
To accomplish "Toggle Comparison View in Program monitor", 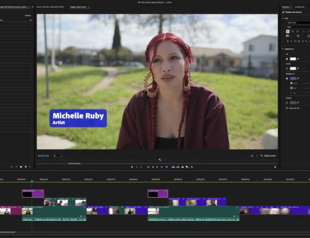I will coord(187,167).
